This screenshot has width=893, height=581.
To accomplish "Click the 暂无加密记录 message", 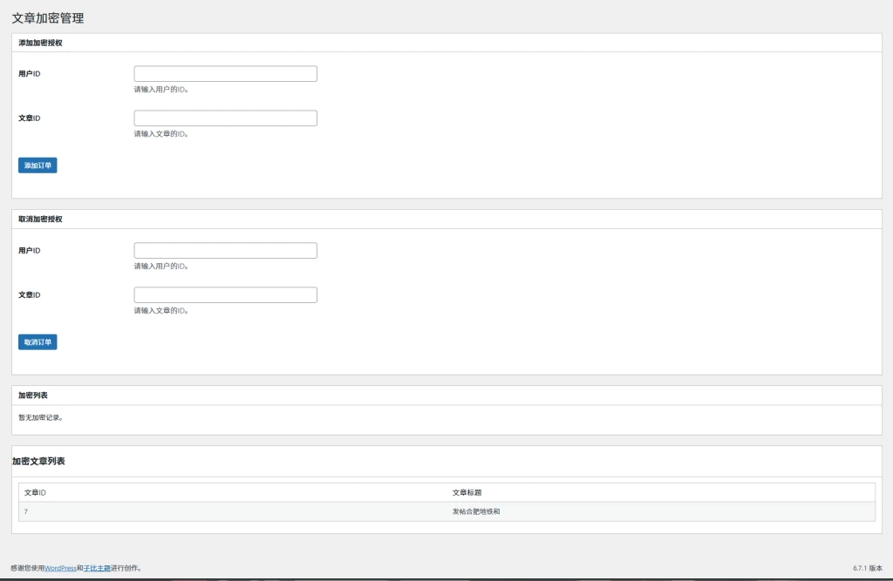I will pyautogui.click(x=41, y=418).
